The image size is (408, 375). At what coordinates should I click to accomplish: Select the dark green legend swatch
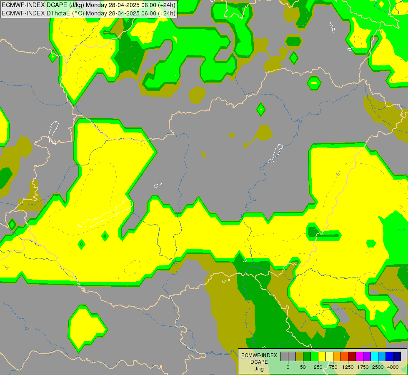click(307, 356)
